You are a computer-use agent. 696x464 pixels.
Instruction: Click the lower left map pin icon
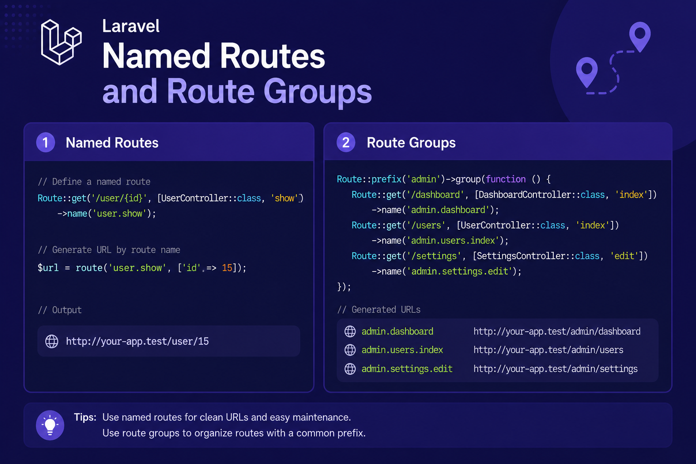587,72
